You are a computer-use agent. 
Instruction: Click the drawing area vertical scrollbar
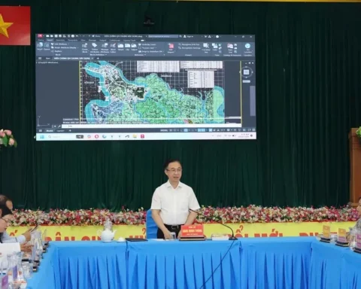pos(253,100)
